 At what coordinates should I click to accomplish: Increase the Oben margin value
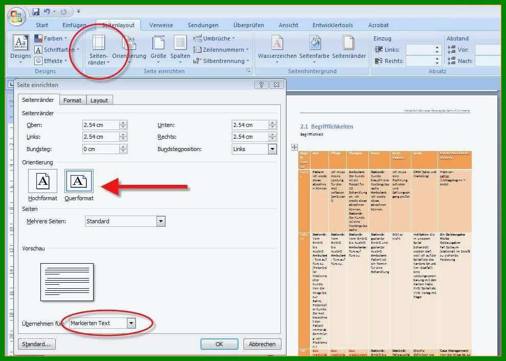click(123, 123)
